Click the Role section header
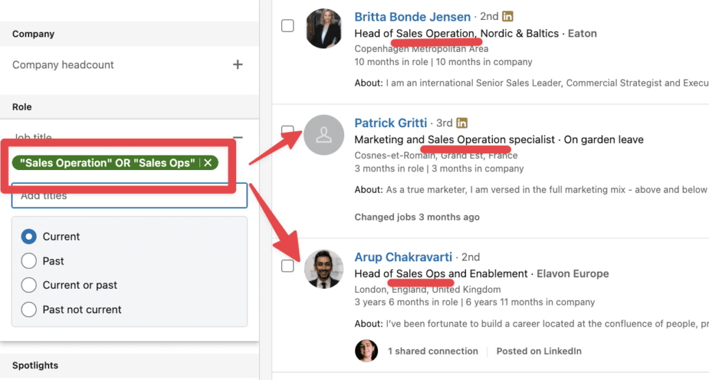 point(21,107)
